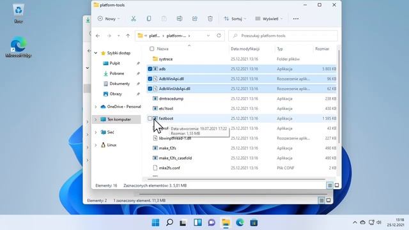Image resolution: width=409 pixels, height=230 pixels.
Task: Click the Copy icon in toolbar
Action: coord(149,19)
